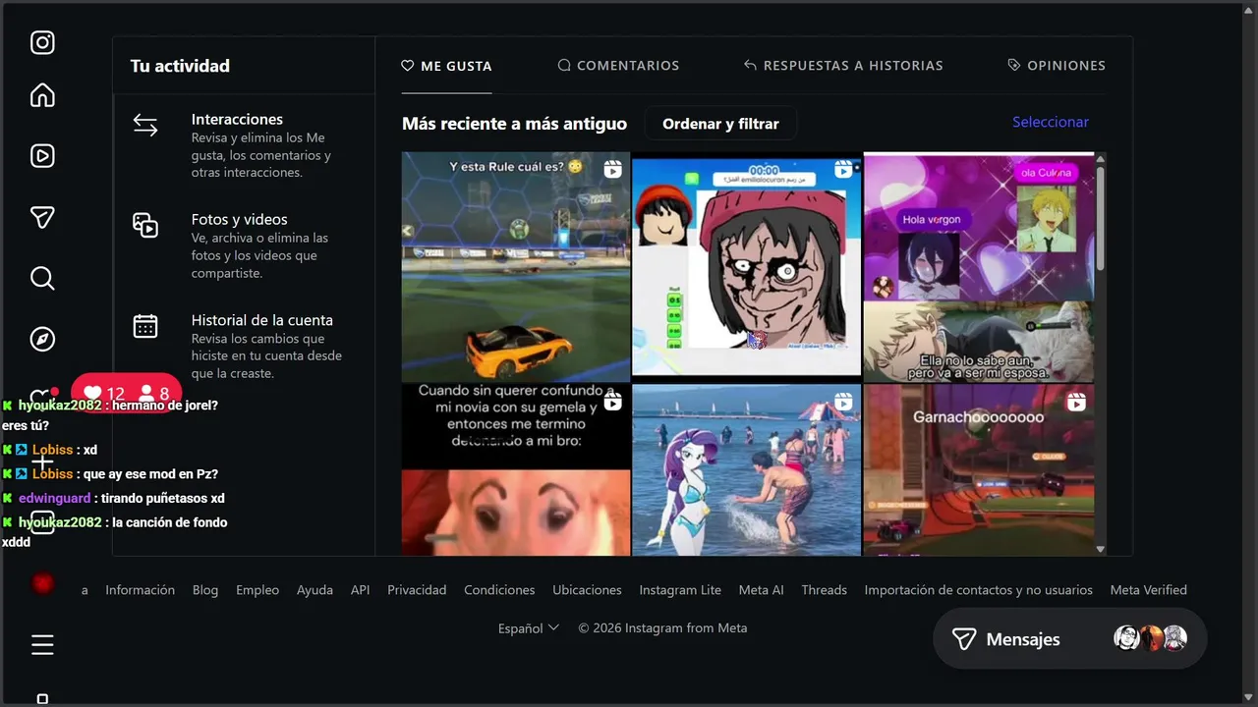Click the Interacciones arrows icon

coord(145,126)
